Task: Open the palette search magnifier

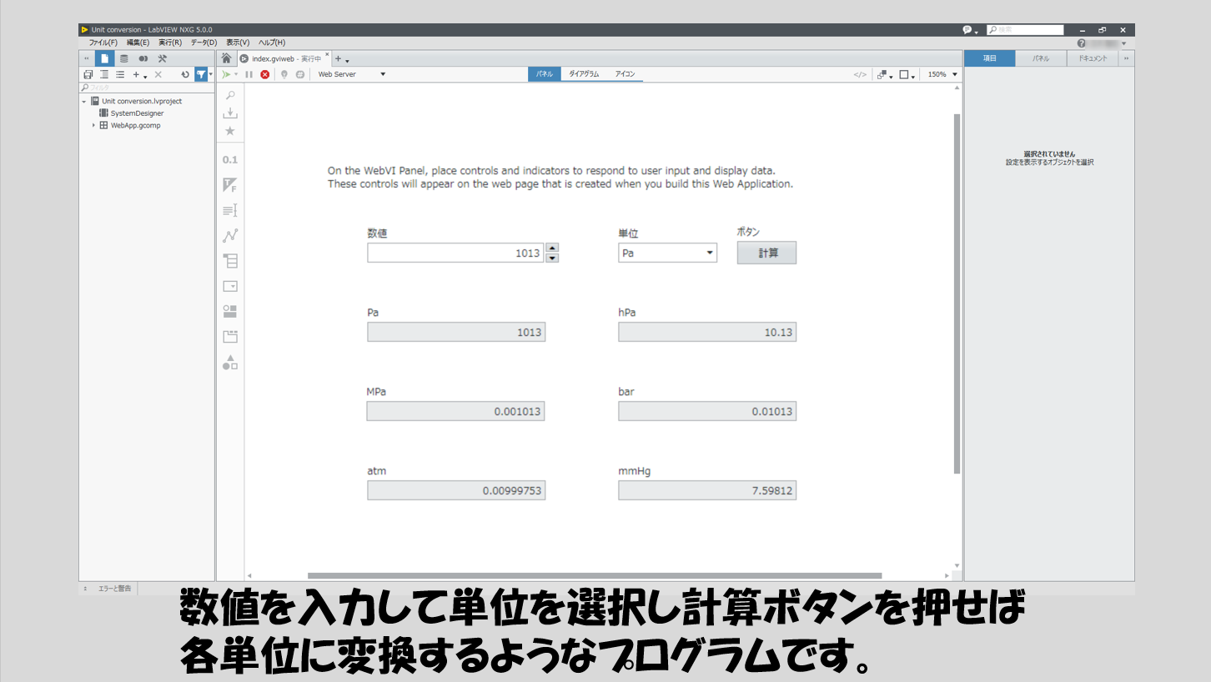Action: pos(230,95)
